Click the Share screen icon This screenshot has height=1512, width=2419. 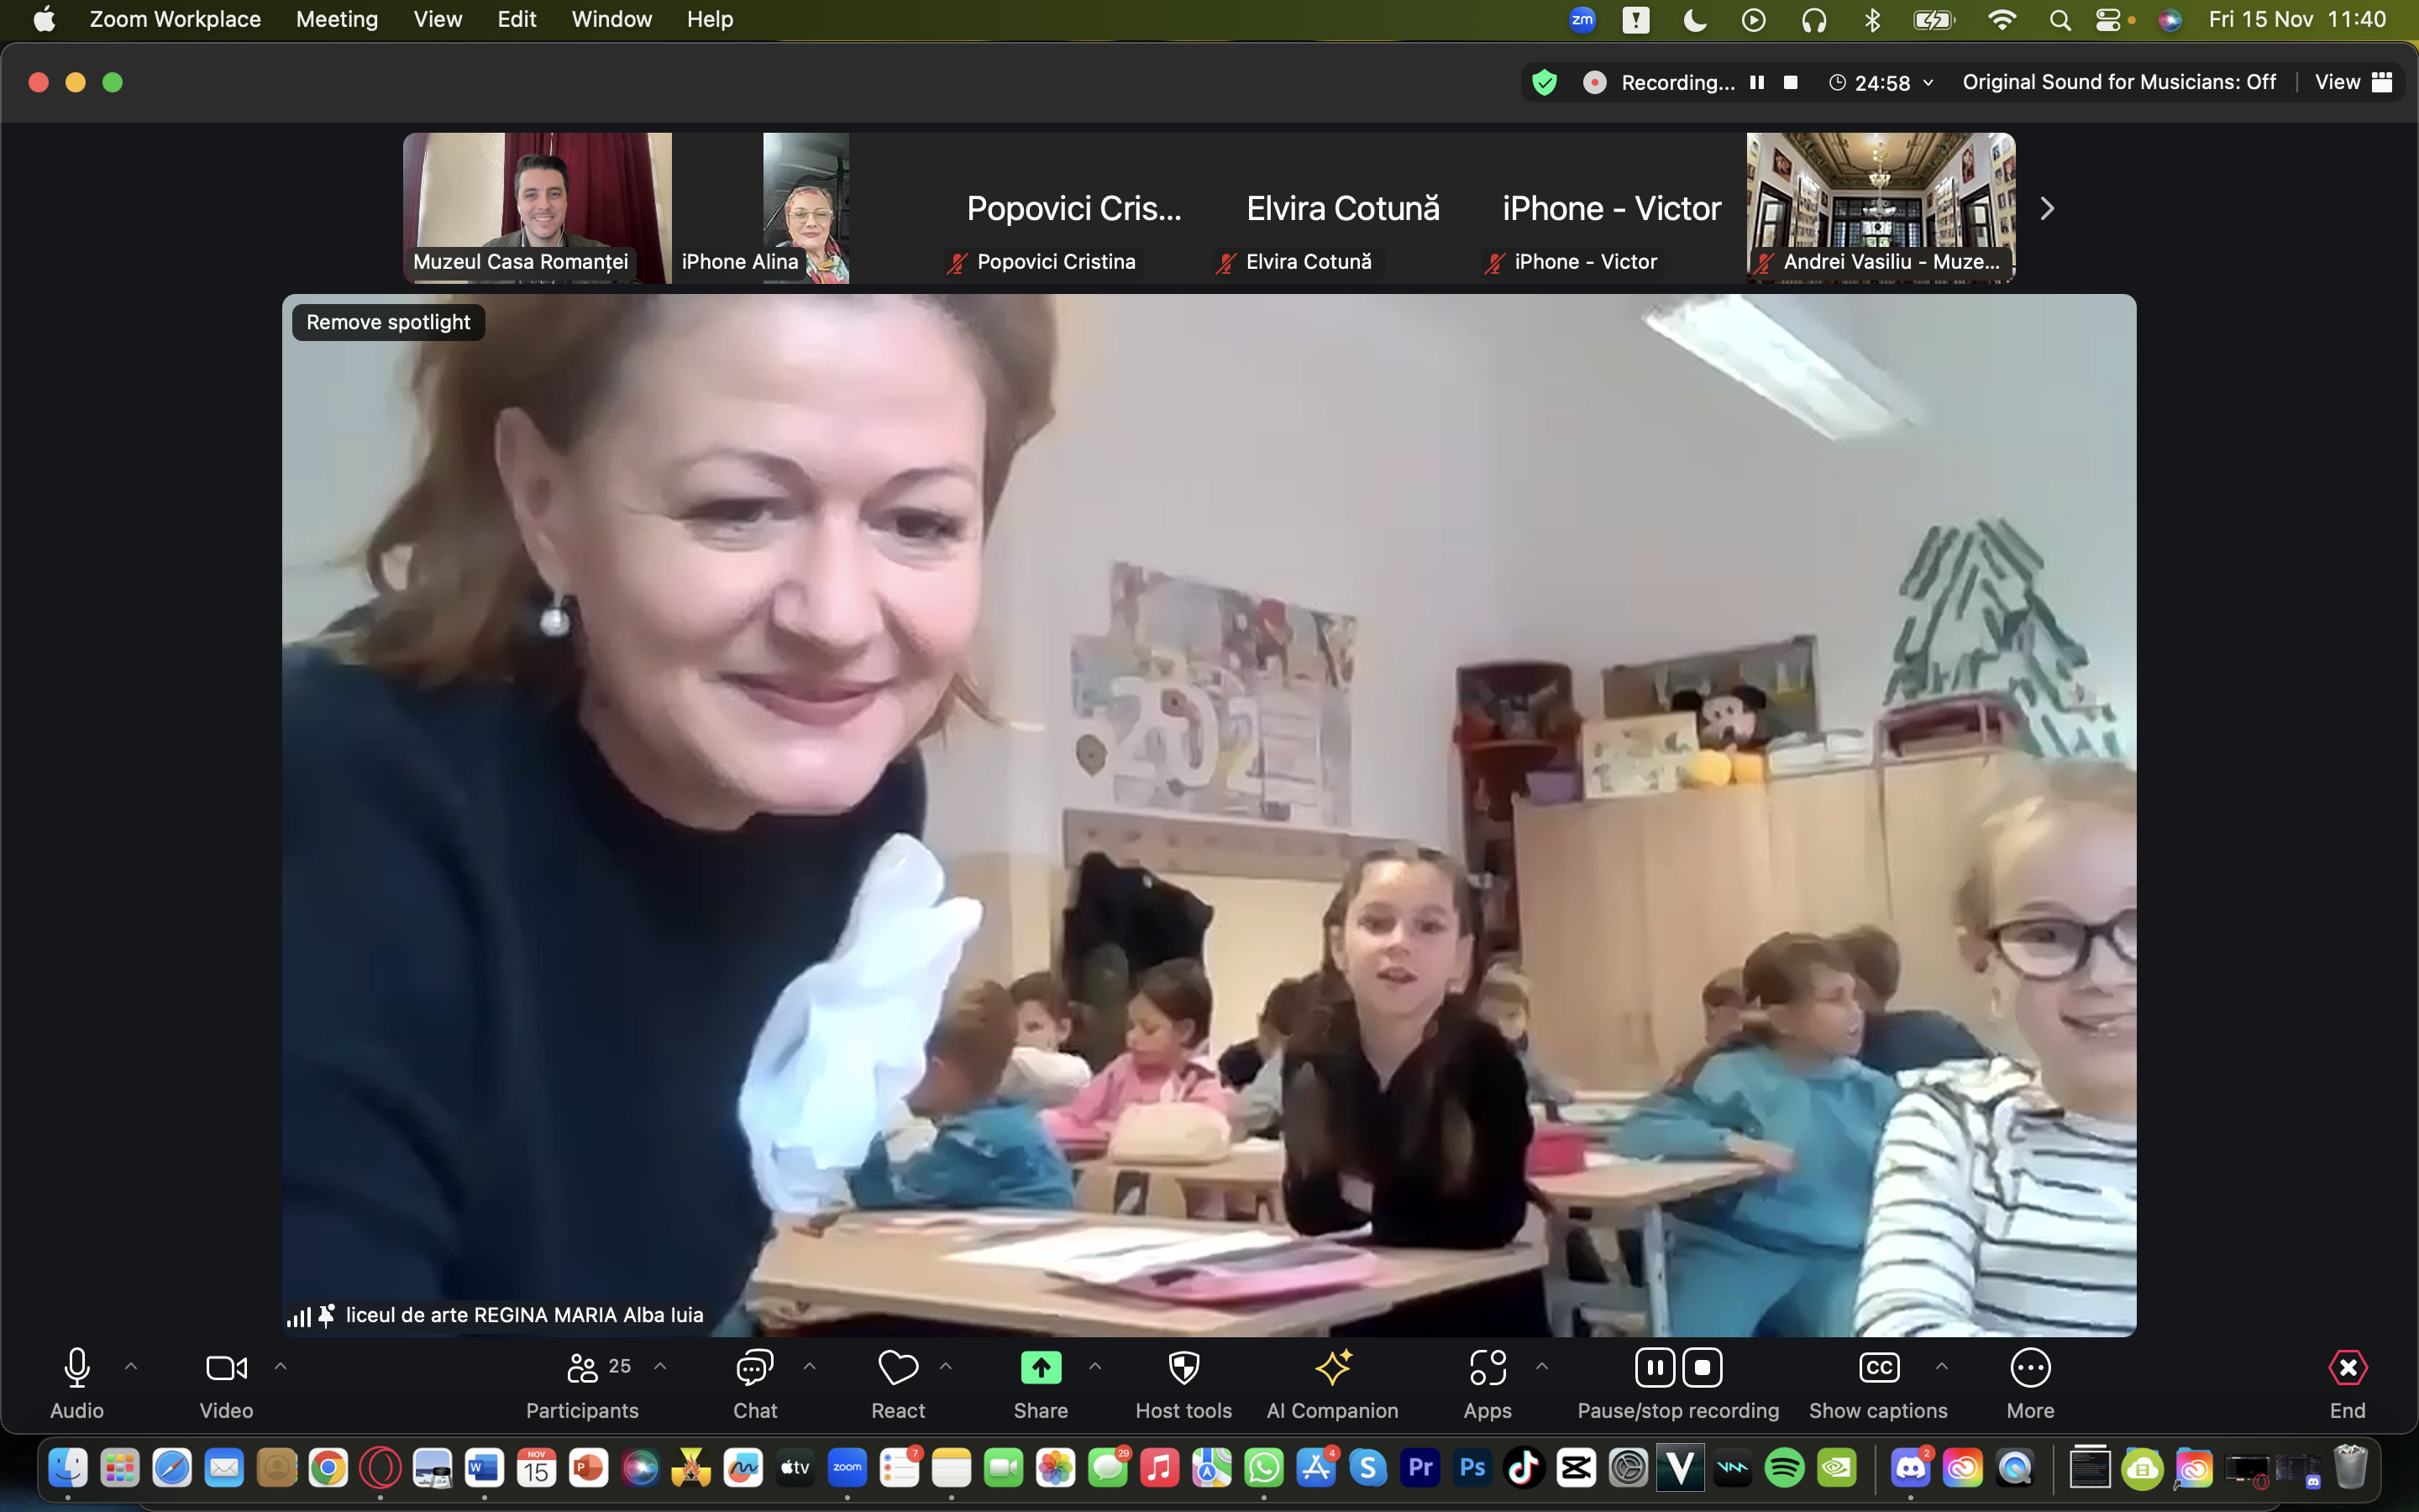1041,1368
